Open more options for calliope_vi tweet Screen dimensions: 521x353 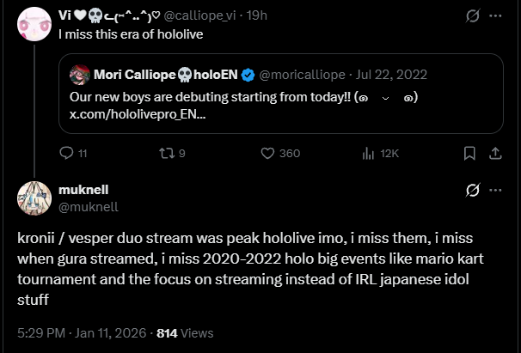pos(495,15)
